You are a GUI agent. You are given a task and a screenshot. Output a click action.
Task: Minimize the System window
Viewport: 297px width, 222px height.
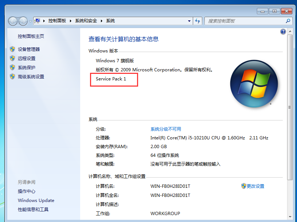(262, 11)
